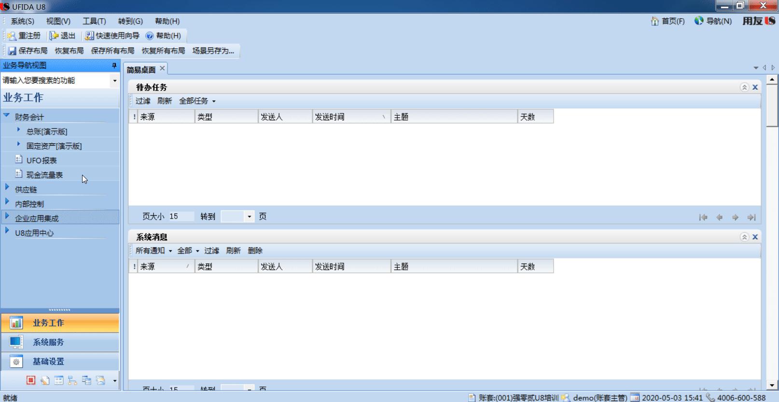This screenshot has height=402, width=779.
Task: Click the 系统服务 monitor icon
Action: (16, 342)
